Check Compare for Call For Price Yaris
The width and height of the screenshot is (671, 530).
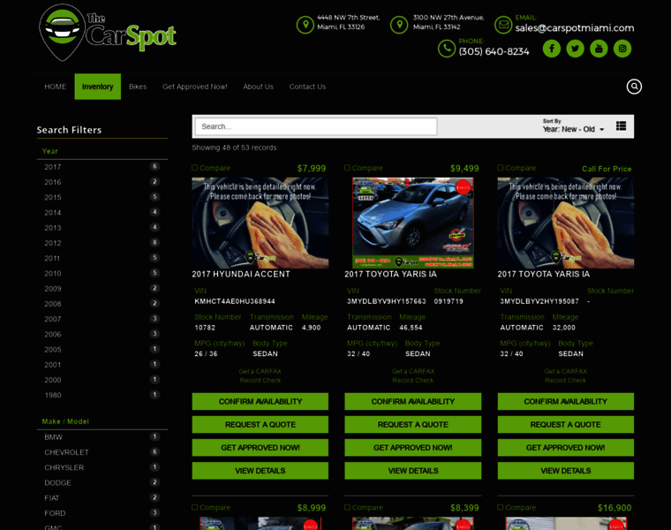(x=500, y=168)
